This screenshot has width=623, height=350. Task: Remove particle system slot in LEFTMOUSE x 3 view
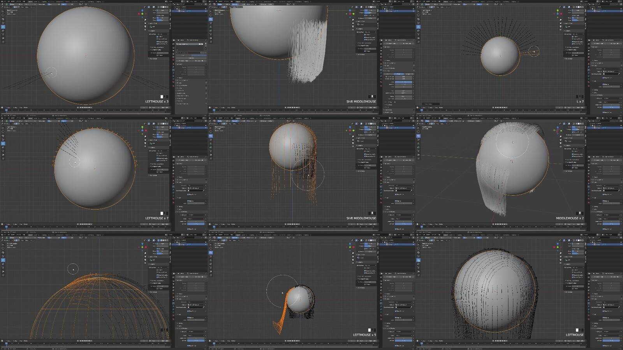tap(206, 46)
